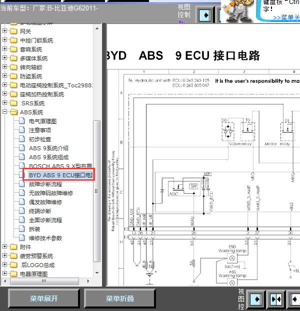Open the 偶发故障维修 document
Viewport: 300px width, 311px height.
point(45,202)
